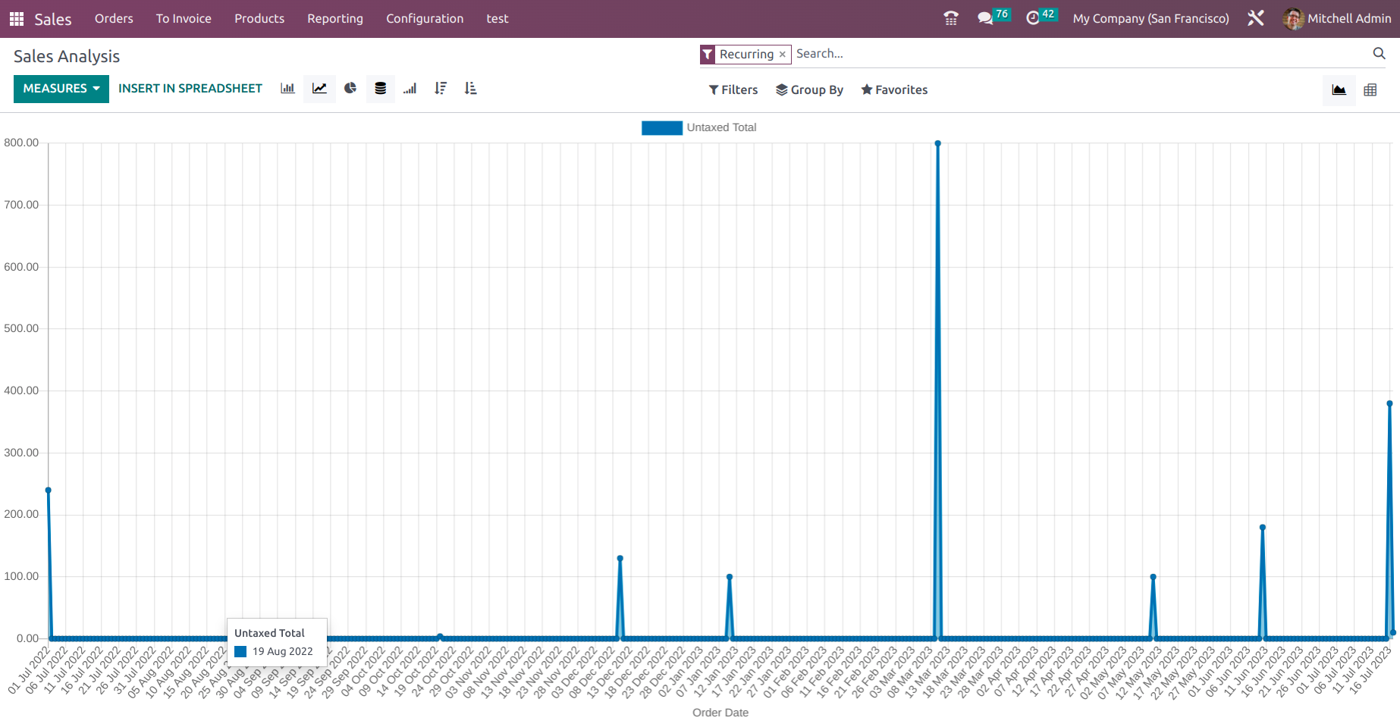This screenshot has height=724, width=1400.
Task: Switch to the bar chart view
Action: click(x=287, y=89)
